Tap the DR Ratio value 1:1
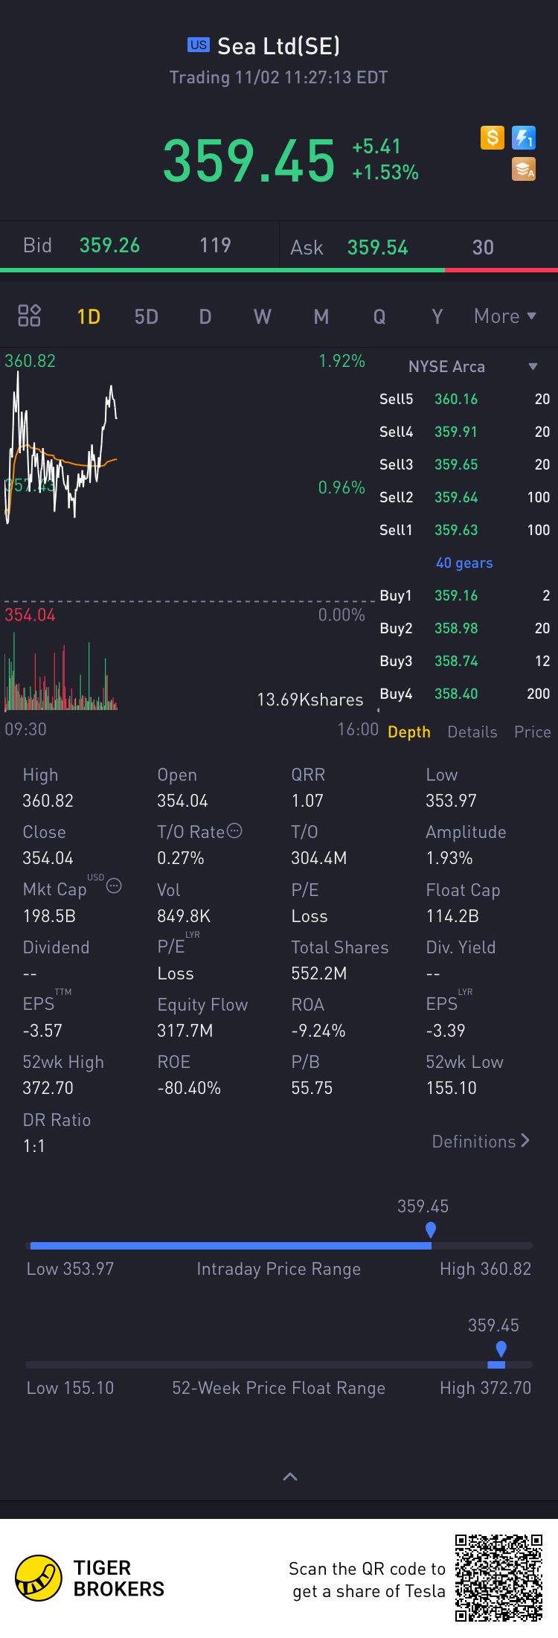 [33, 1146]
